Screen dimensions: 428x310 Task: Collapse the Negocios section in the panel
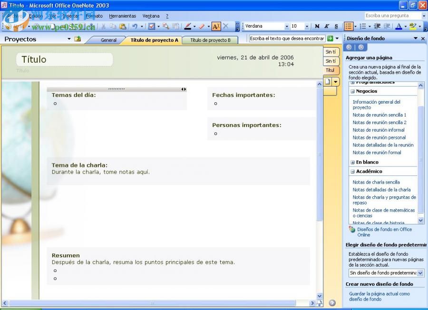(352, 91)
